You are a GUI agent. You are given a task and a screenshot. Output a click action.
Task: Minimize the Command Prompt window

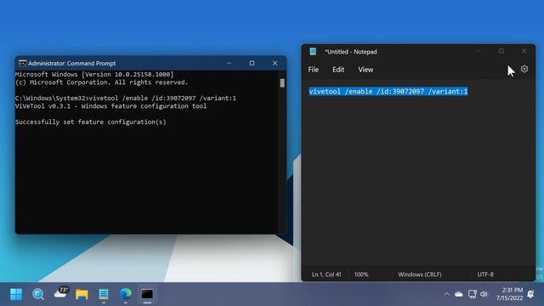229,63
